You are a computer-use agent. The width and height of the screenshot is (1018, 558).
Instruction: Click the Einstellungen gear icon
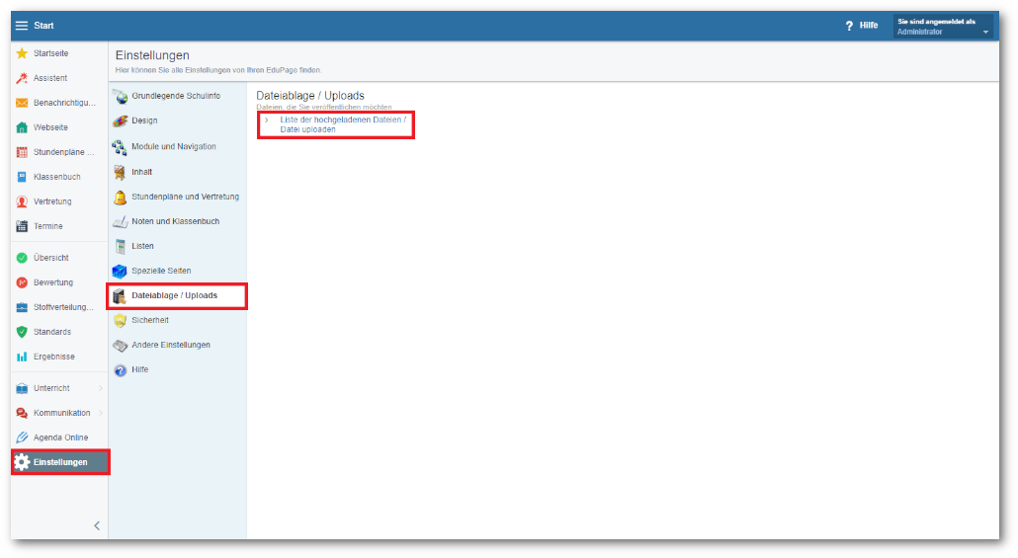click(22, 462)
